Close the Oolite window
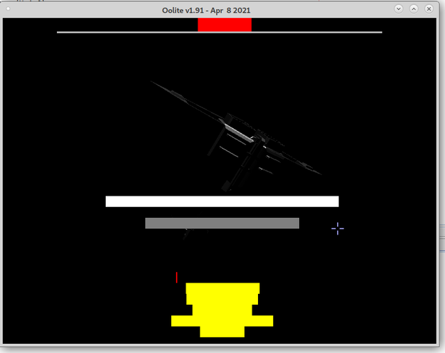This screenshot has height=353, width=445. tap(429, 8)
